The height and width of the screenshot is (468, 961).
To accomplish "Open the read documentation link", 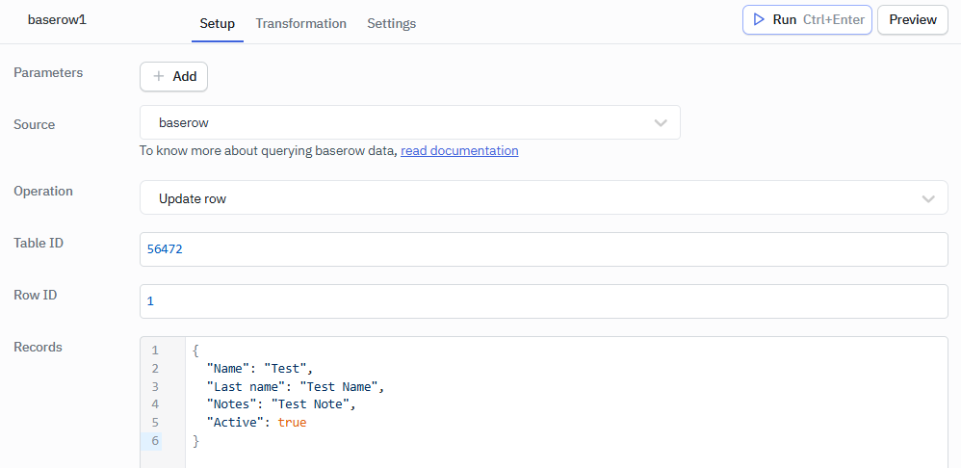I will tap(459, 150).
